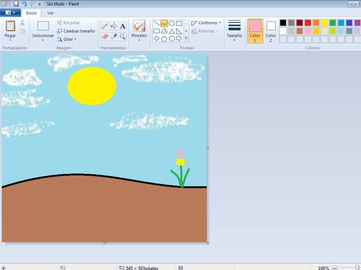
Task: Click the Save icon in title bar
Action: [16, 4]
